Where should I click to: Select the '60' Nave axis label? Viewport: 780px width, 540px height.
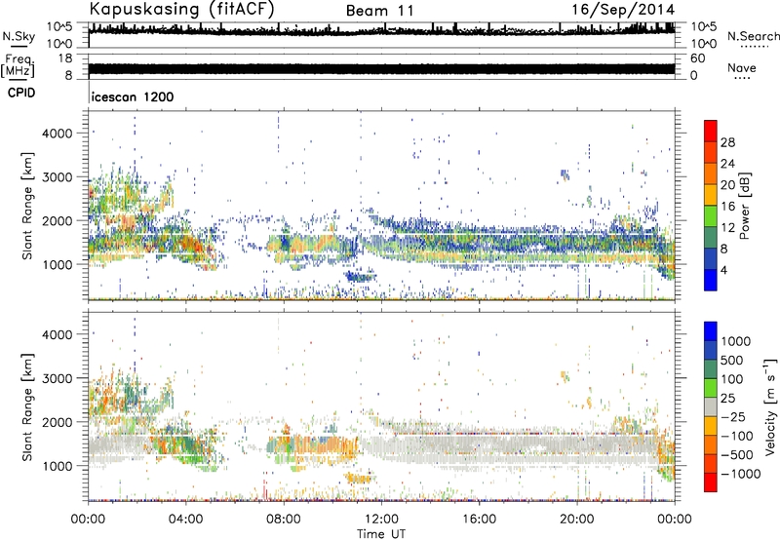point(698,58)
